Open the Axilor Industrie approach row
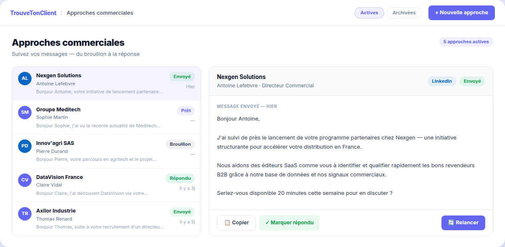This screenshot has height=247, width=505. click(x=106, y=219)
